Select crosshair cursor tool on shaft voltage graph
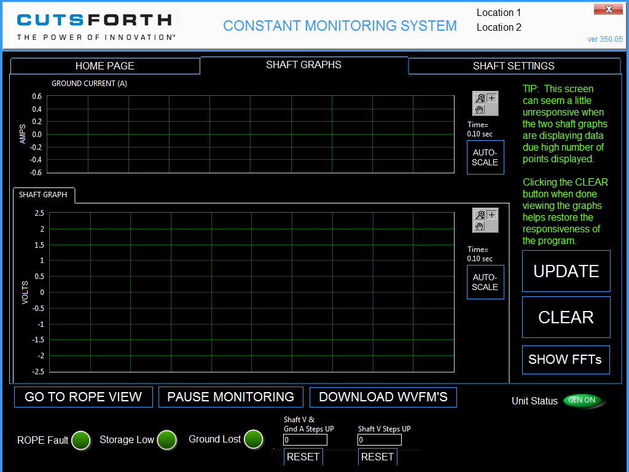The height and width of the screenshot is (472, 629). 491,214
